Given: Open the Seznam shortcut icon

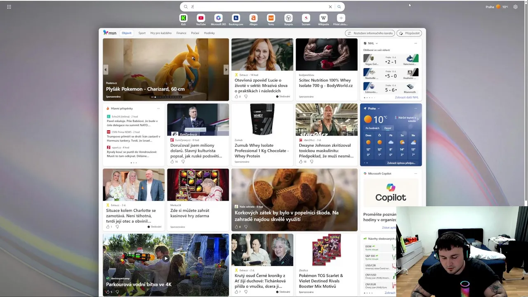Looking at the screenshot, I should (x=306, y=18).
